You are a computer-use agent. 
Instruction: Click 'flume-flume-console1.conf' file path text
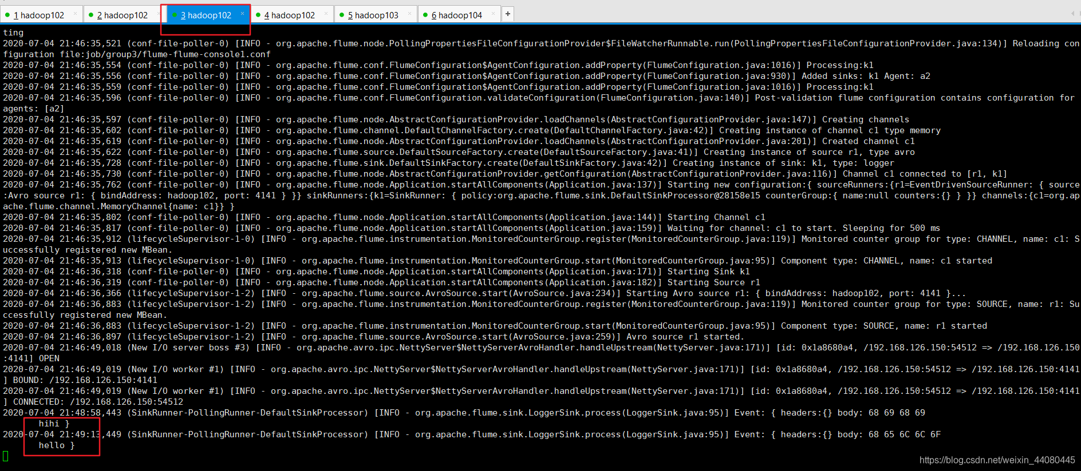pos(207,54)
